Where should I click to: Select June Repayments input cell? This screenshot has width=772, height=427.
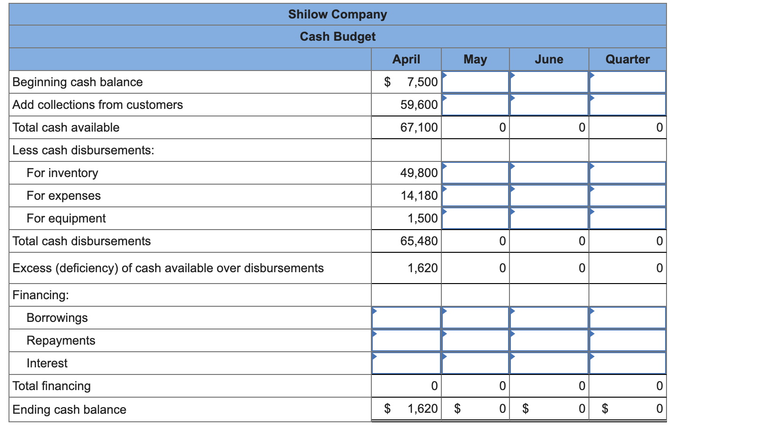pos(549,340)
